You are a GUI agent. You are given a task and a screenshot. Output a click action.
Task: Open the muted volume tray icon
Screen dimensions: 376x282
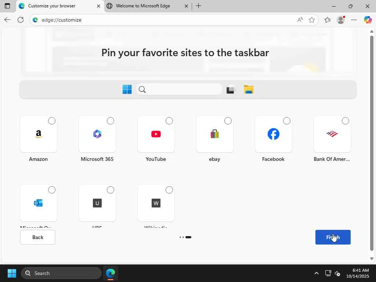[x=337, y=273]
